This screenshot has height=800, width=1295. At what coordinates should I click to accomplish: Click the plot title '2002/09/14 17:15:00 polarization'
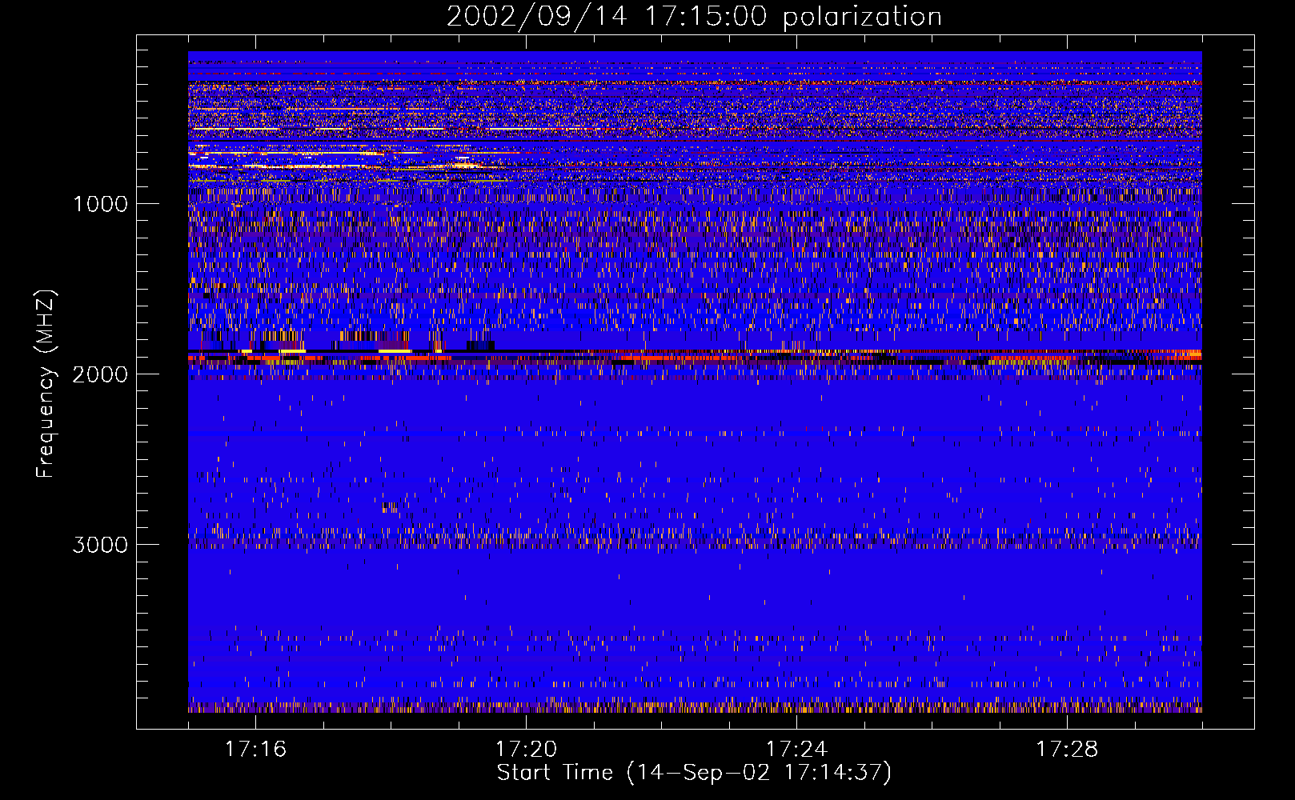694,17
